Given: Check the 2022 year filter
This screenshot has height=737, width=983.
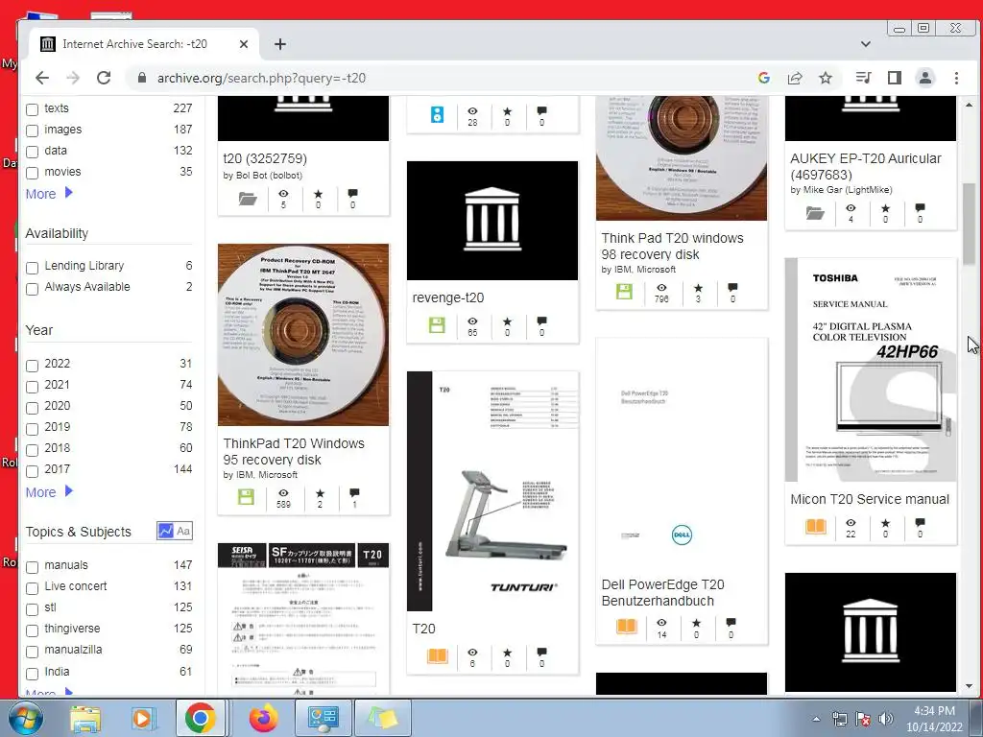Looking at the screenshot, I should [32, 366].
